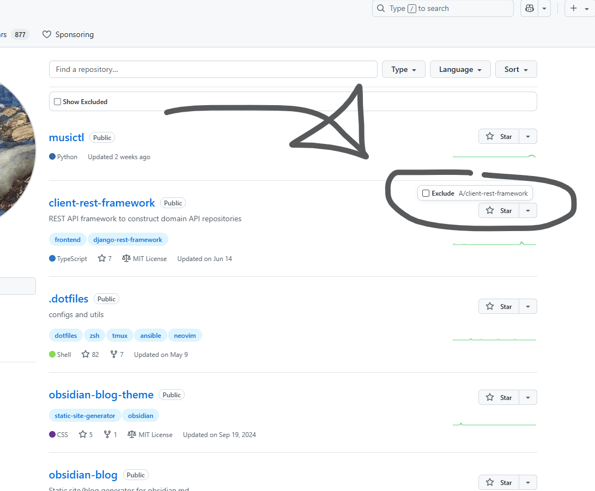Screen dimensions: 595x491
Task: Click obsidian-blog-theme activity sparkline graph
Action: coord(494,424)
